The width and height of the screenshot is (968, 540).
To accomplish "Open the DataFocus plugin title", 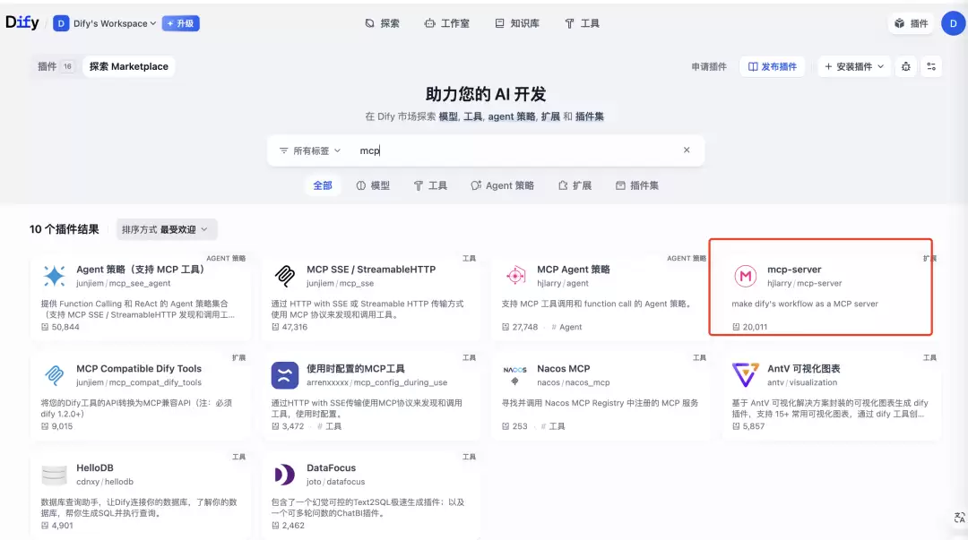I will pos(331,467).
